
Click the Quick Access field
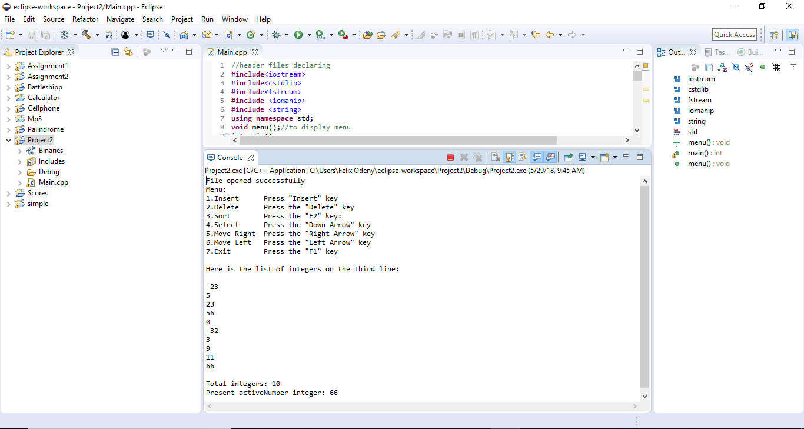click(735, 35)
